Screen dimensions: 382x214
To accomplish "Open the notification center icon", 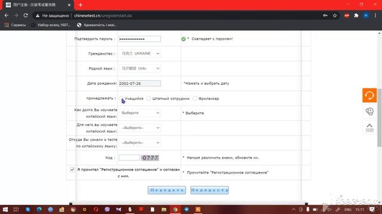I will click(372, 209).
